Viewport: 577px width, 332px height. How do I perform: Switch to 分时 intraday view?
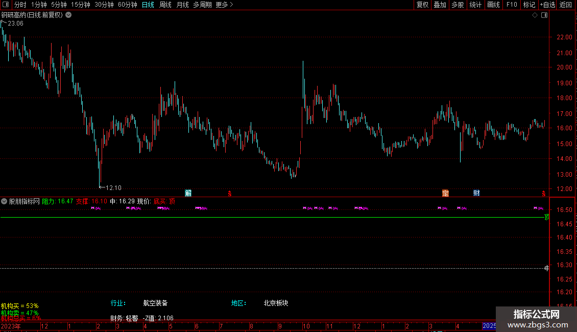click(20, 5)
